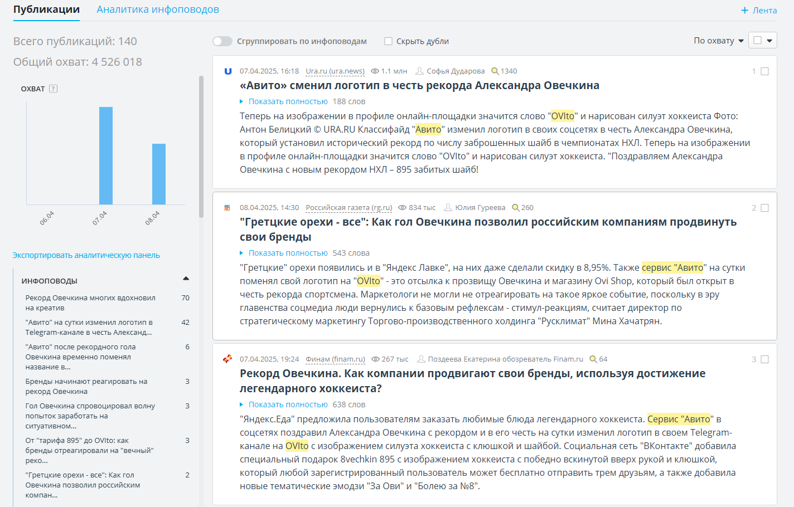794x507 pixels.
Task: Click the author icon beside Софья Дударова
Action: (x=420, y=71)
